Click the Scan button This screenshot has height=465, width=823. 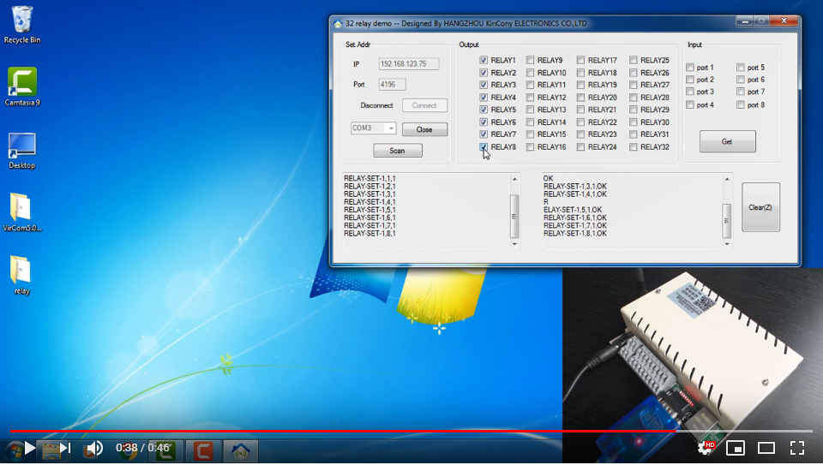coord(397,151)
